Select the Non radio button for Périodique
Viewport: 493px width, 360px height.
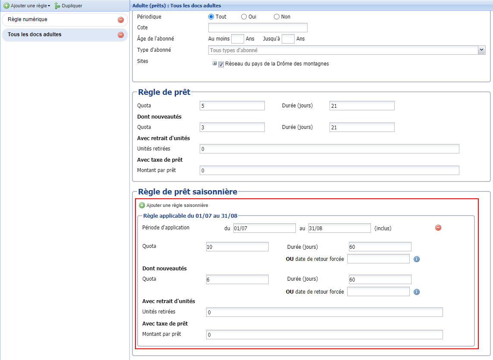click(277, 17)
